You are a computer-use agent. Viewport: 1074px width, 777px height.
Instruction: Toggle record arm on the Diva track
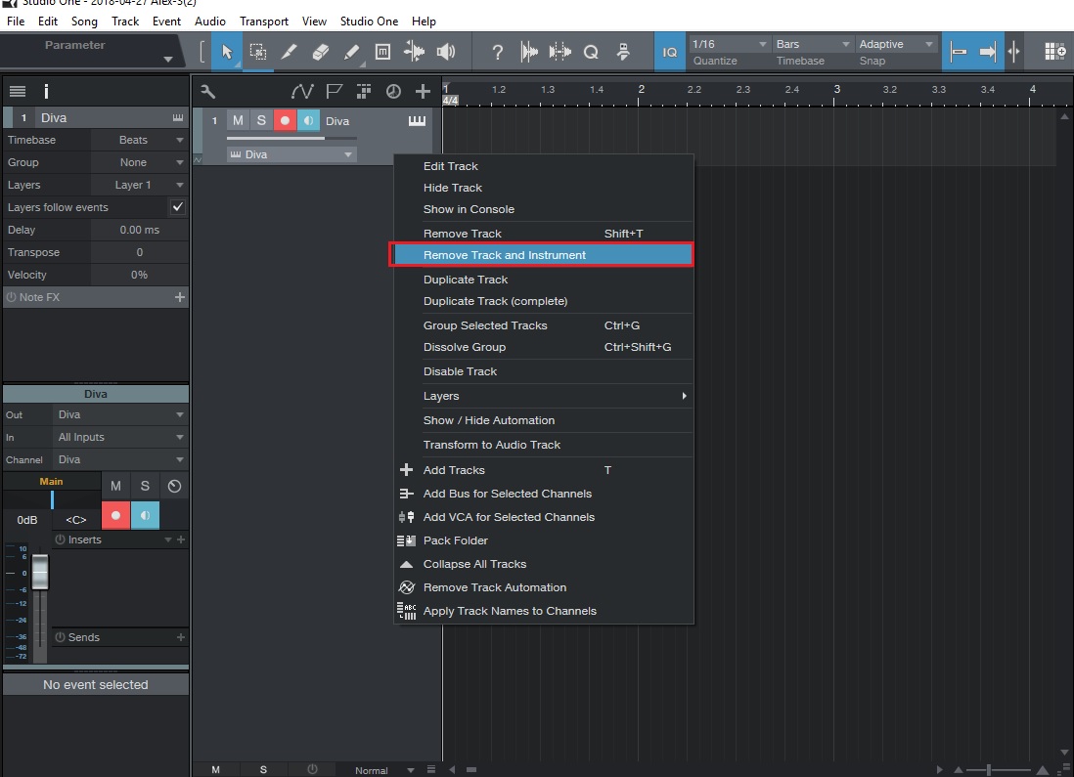pyautogui.click(x=285, y=121)
